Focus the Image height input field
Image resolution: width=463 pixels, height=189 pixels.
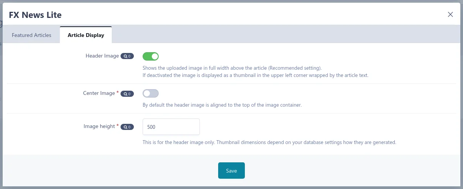click(x=171, y=127)
